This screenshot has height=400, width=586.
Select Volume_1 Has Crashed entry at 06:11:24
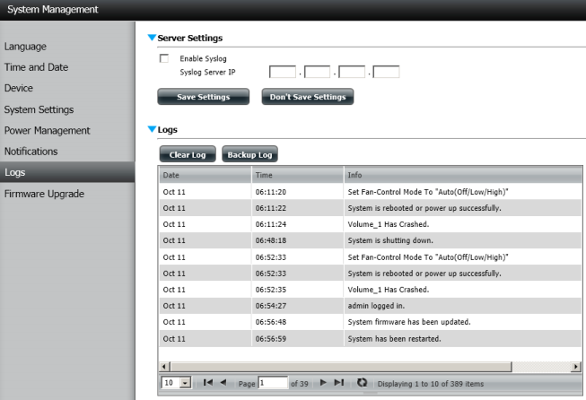[x=371, y=224]
